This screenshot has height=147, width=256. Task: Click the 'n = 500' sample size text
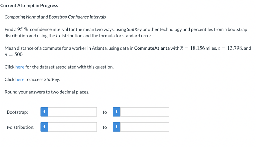click(x=13, y=54)
